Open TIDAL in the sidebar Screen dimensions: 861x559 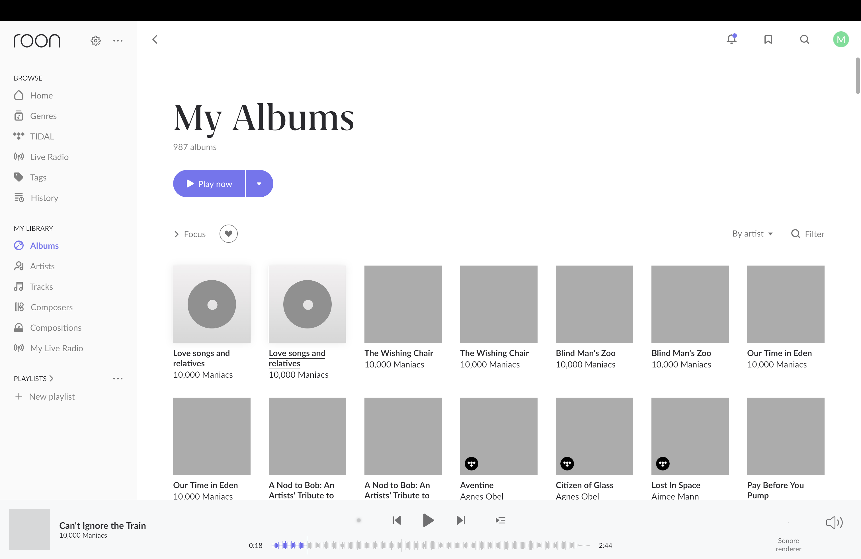tap(34, 136)
